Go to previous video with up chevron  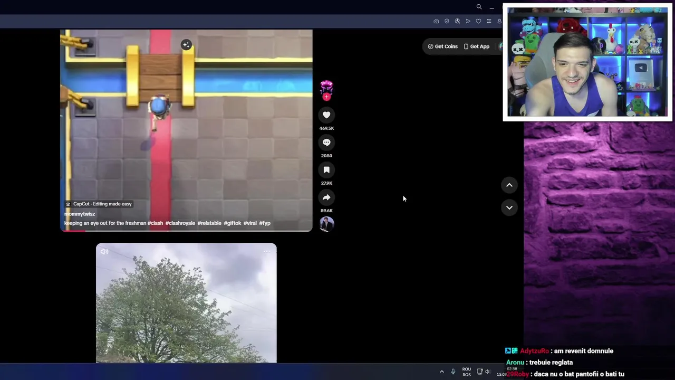click(x=509, y=185)
